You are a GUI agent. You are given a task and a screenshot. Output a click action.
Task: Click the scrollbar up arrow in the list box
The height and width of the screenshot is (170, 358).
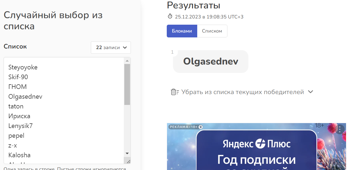tap(127, 60)
